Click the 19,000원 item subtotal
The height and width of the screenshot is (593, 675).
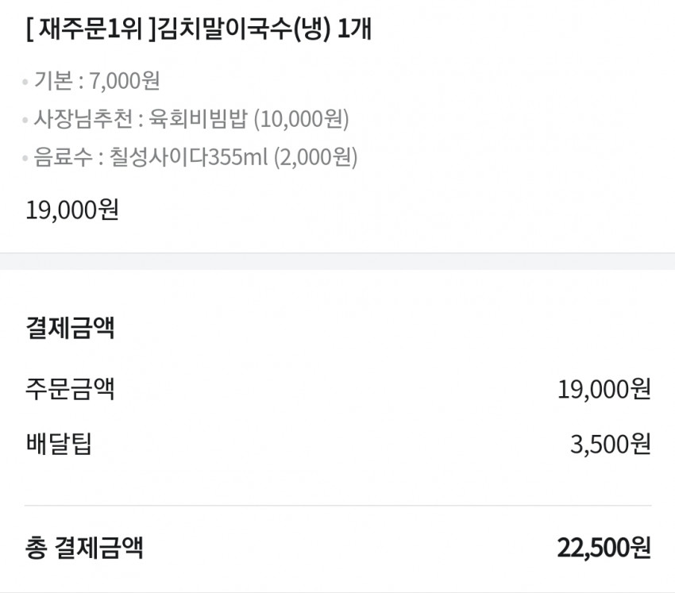[72, 210]
